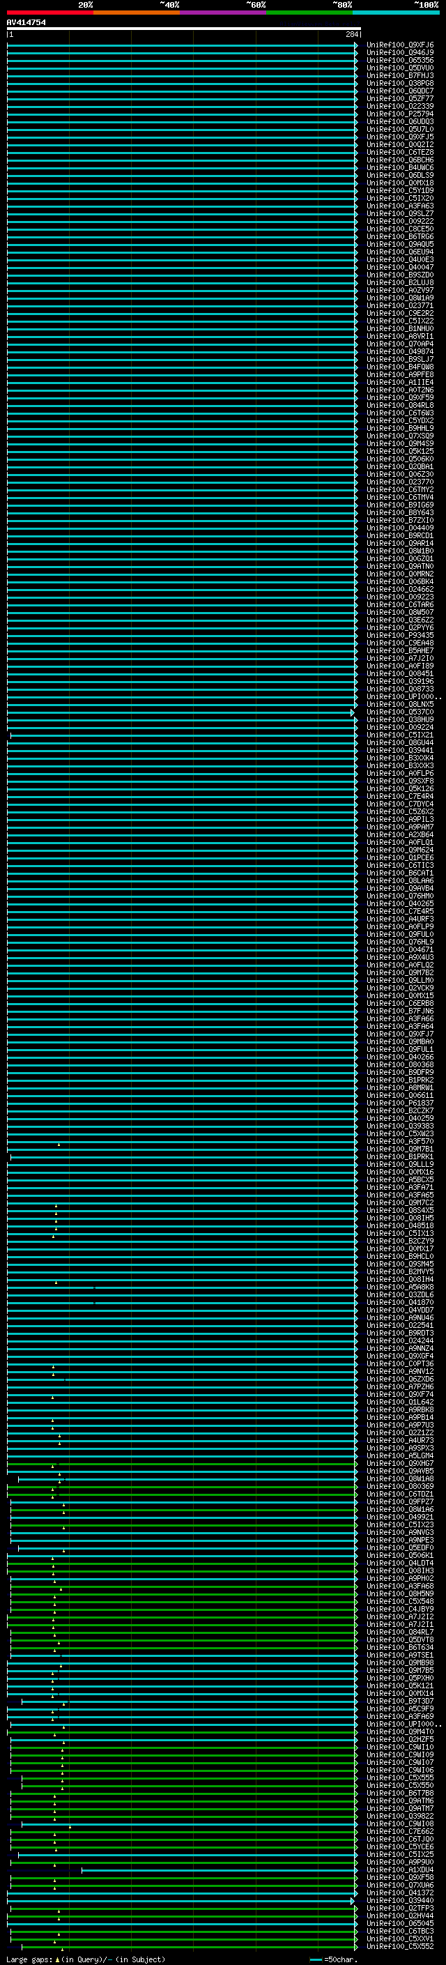Open hit UniRef100_B4UWC6

point(400,167)
